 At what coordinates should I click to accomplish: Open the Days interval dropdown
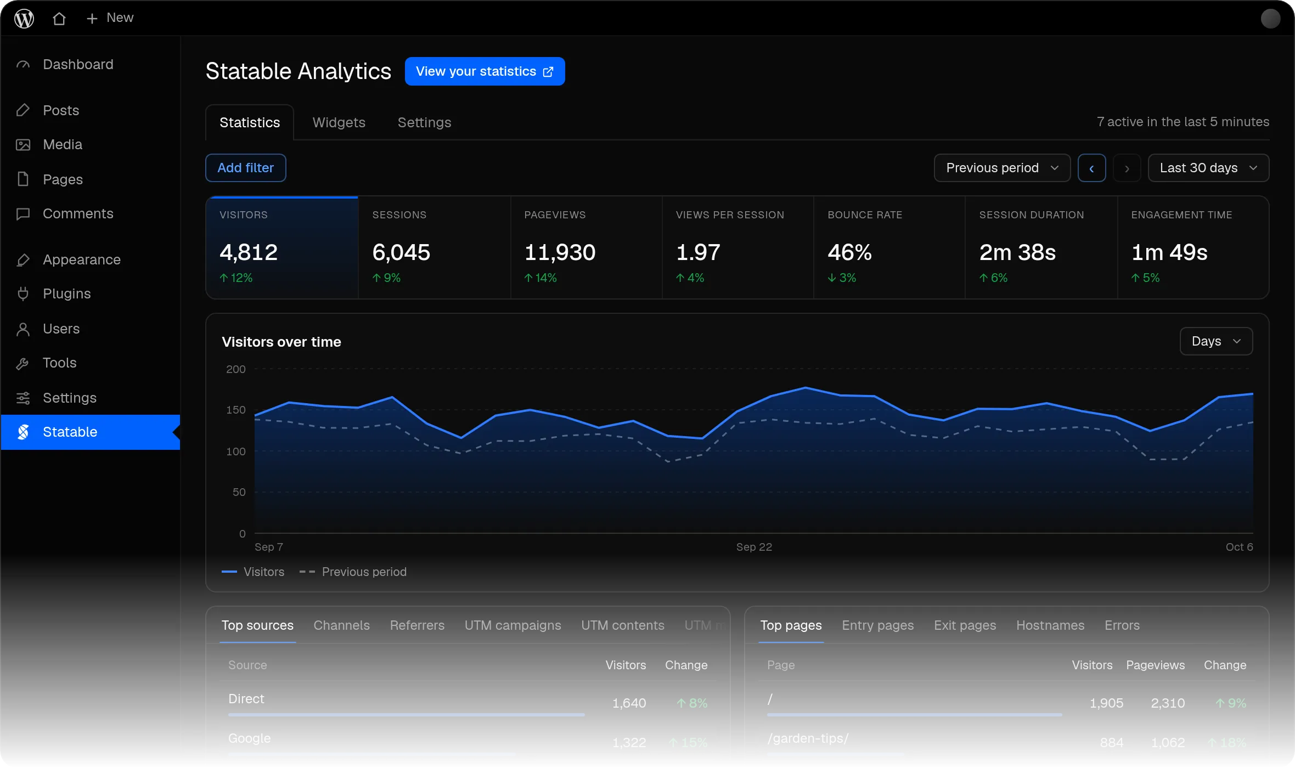point(1216,341)
